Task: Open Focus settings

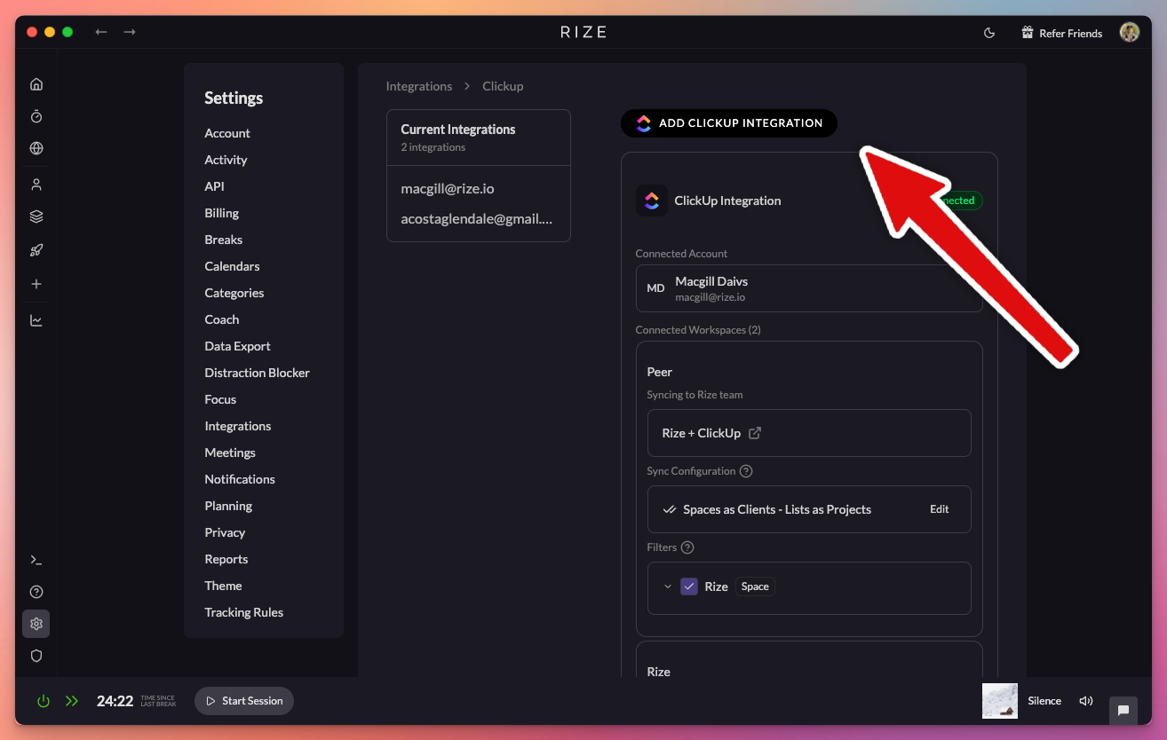Action: coord(220,399)
